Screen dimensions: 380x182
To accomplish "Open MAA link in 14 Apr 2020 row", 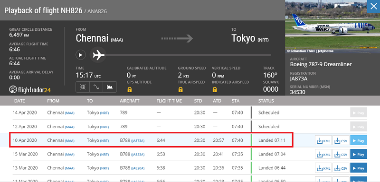I will pos(69,113).
